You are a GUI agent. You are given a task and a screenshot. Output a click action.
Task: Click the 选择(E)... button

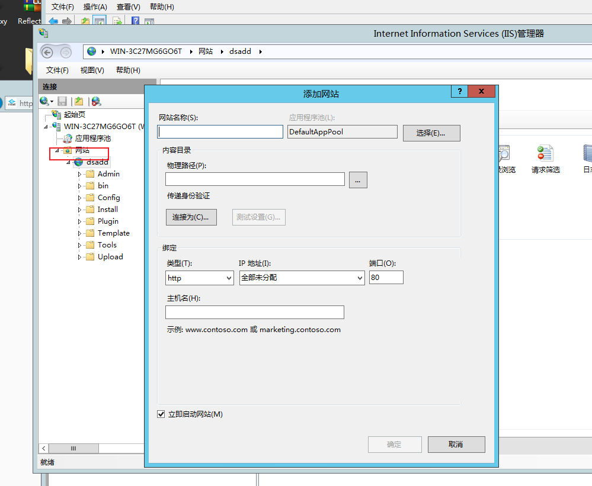(x=431, y=133)
